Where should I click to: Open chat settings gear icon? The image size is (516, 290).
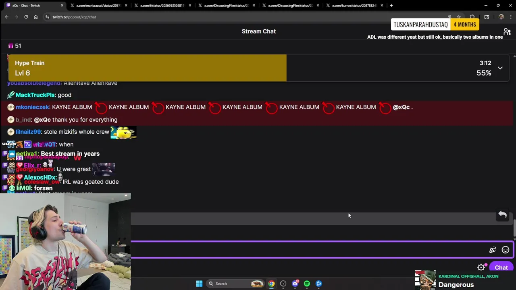tap(481, 267)
